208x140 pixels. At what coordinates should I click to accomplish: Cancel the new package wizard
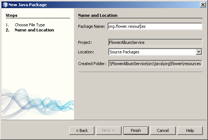click(163, 130)
